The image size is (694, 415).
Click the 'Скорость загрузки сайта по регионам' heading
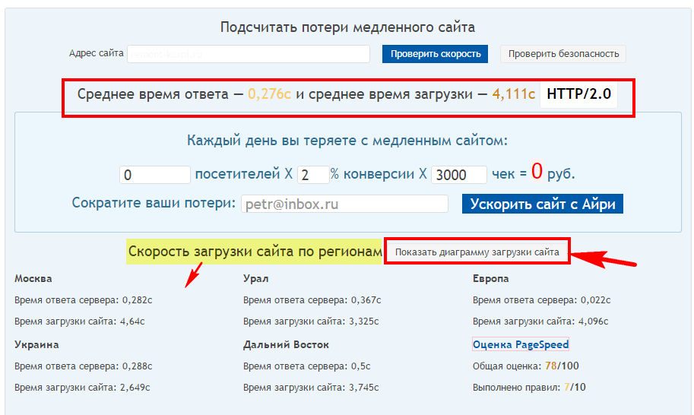[x=254, y=252]
